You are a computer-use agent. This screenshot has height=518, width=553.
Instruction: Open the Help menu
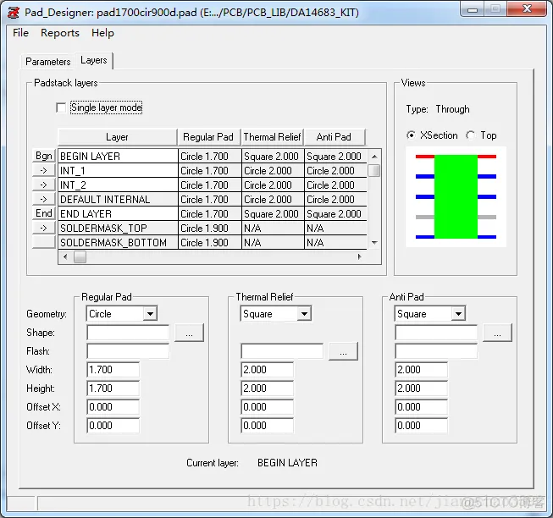tap(102, 33)
